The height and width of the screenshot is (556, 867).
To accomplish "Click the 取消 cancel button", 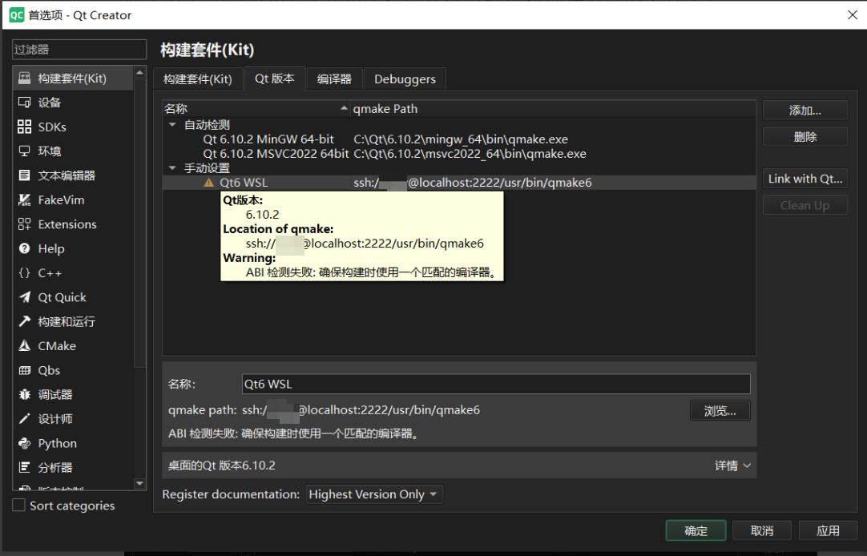I will pos(762,530).
